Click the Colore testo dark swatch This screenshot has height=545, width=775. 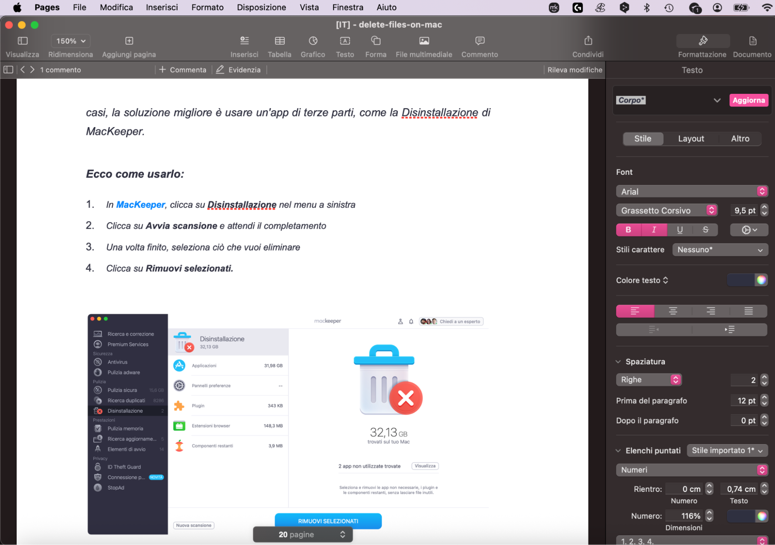point(741,280)
